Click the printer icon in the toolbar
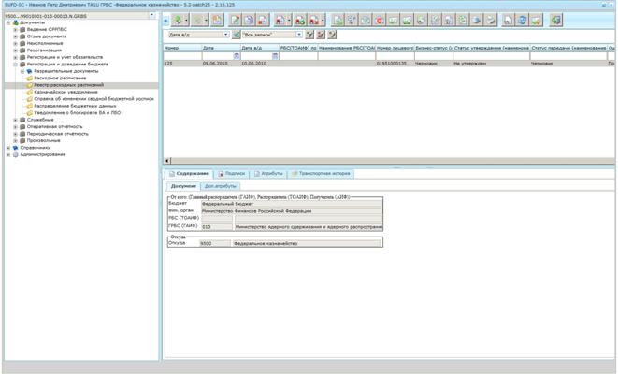 coord(490,20)
